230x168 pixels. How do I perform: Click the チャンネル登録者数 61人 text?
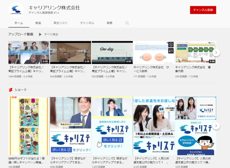point(44,13)
